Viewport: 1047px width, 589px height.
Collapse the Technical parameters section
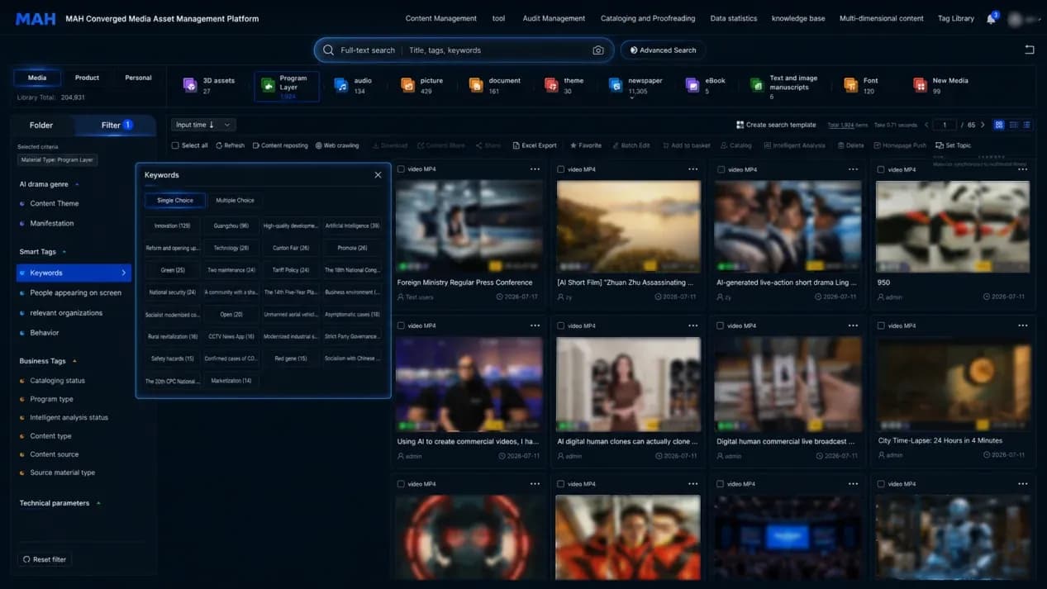pyautogui.click(x=98, y=503)
